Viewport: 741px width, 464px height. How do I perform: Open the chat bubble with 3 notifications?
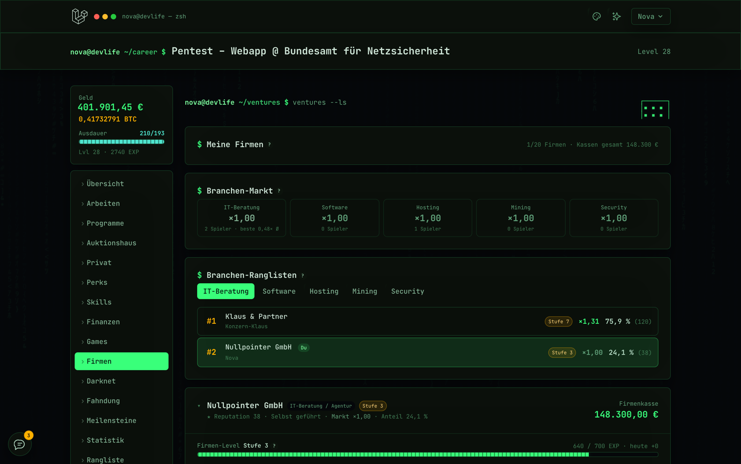click(19, 444)
